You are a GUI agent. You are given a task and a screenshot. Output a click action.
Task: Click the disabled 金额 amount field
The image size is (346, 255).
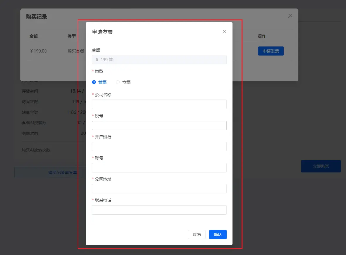click(159, 60)
